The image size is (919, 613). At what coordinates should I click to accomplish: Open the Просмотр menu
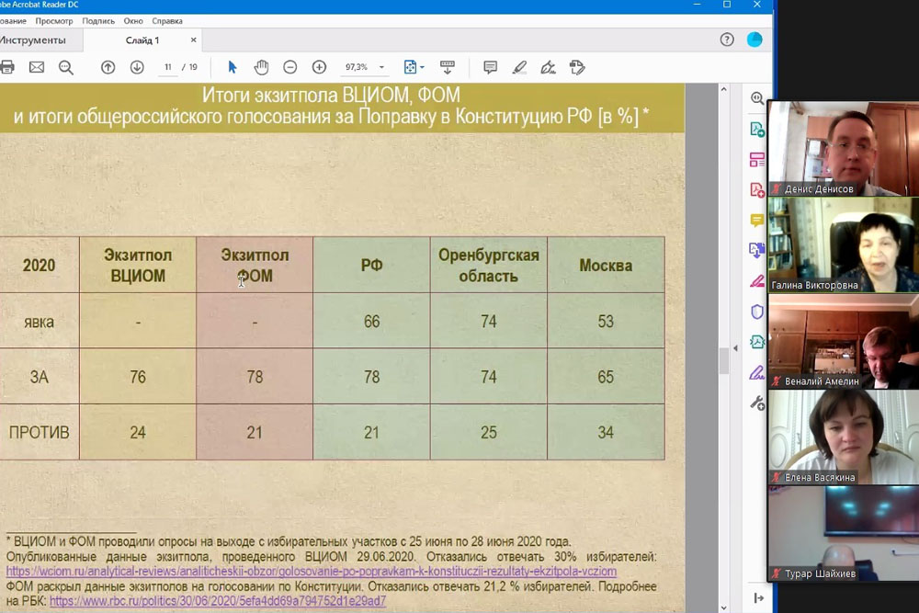[54, 20]
